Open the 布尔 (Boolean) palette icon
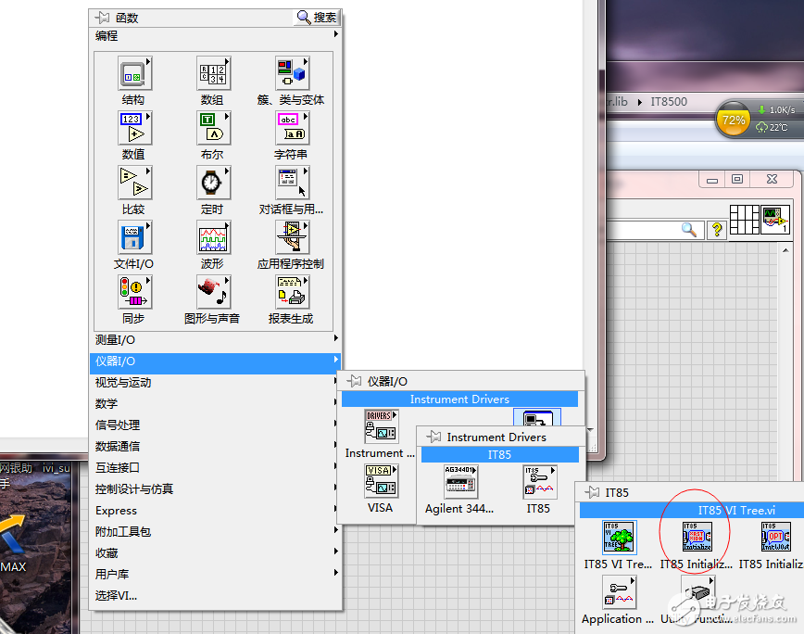 point(213,128)
